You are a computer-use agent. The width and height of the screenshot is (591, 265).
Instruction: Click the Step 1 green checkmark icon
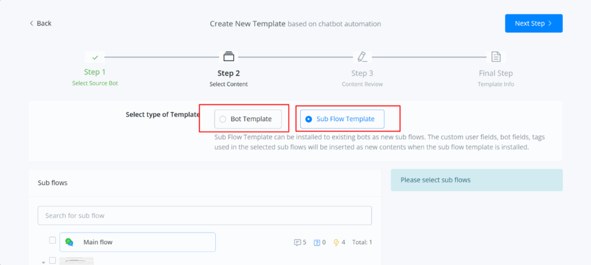pyautogui.click(x=95, y=57)
